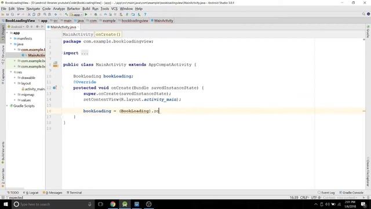Viewport: 371px width, 209px height.
Task: Open the VCS menu
Action: click(x=114, y=9)
